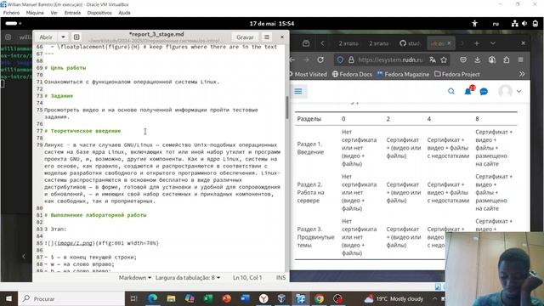Viewport: 544px width, 306px height.
Task: Bookmark this page star
Action: click(444, 59)
